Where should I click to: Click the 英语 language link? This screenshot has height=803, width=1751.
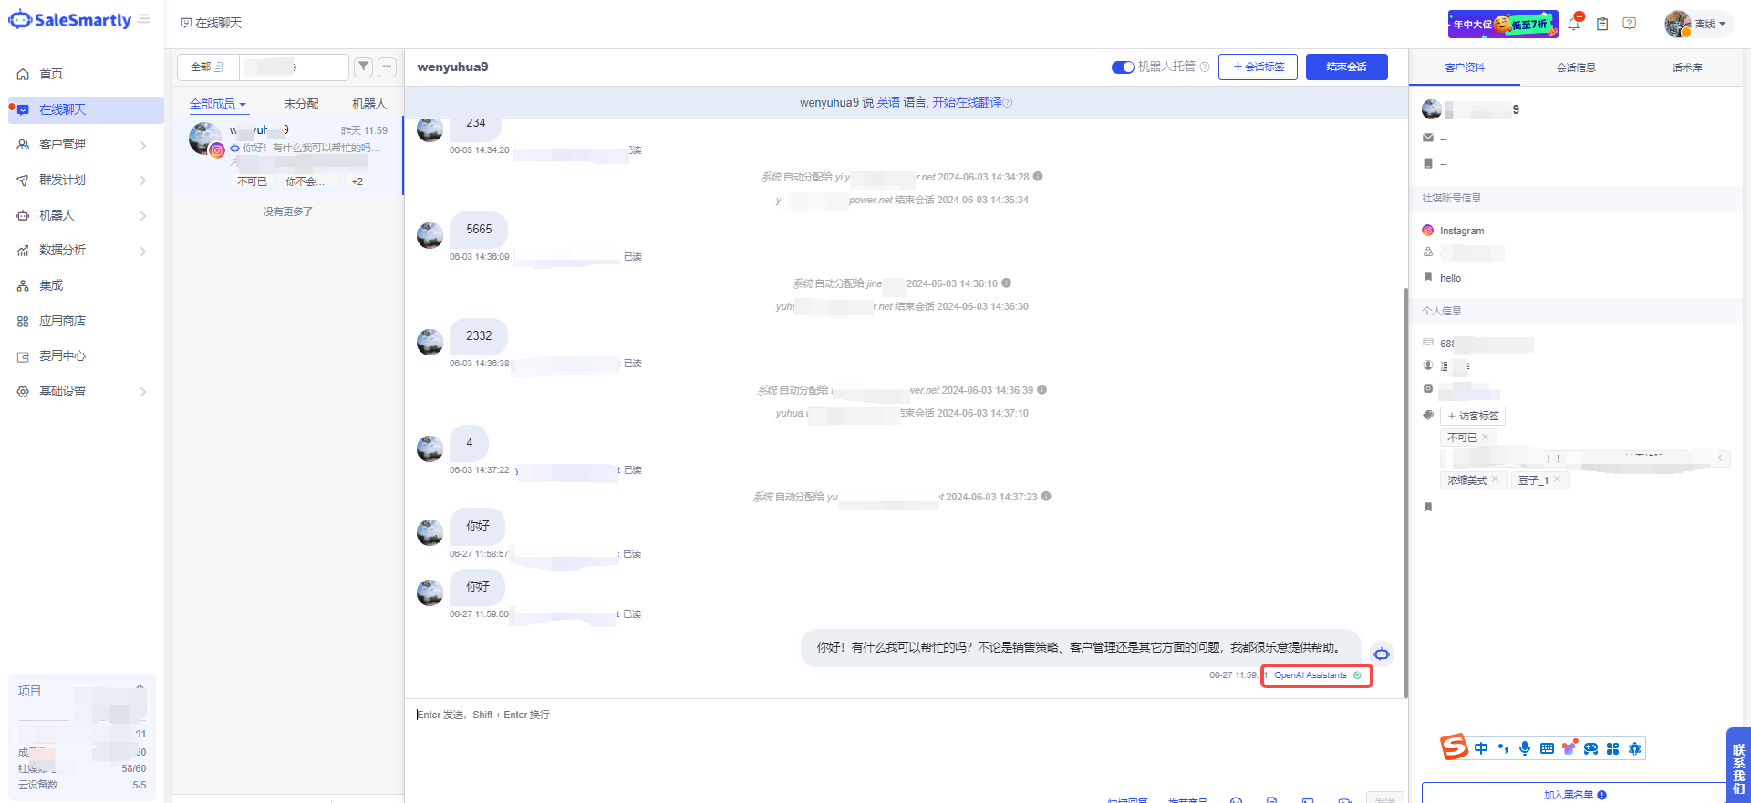888,102
